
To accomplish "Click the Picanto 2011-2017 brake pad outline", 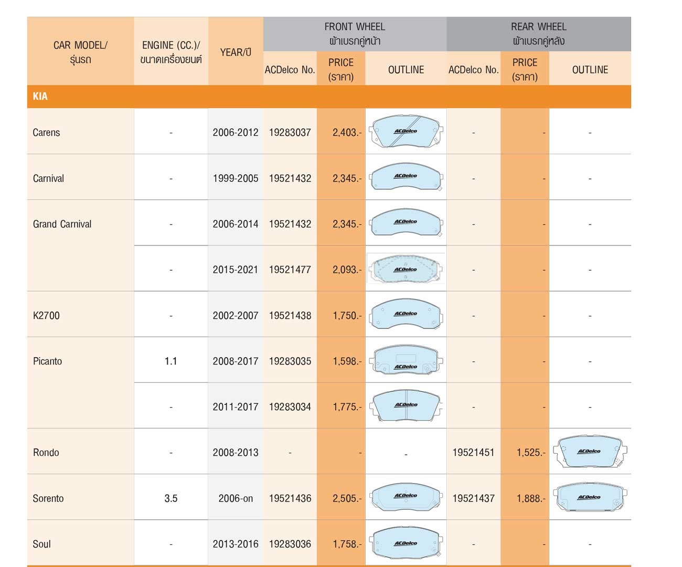I will click(x=406, y=405).
